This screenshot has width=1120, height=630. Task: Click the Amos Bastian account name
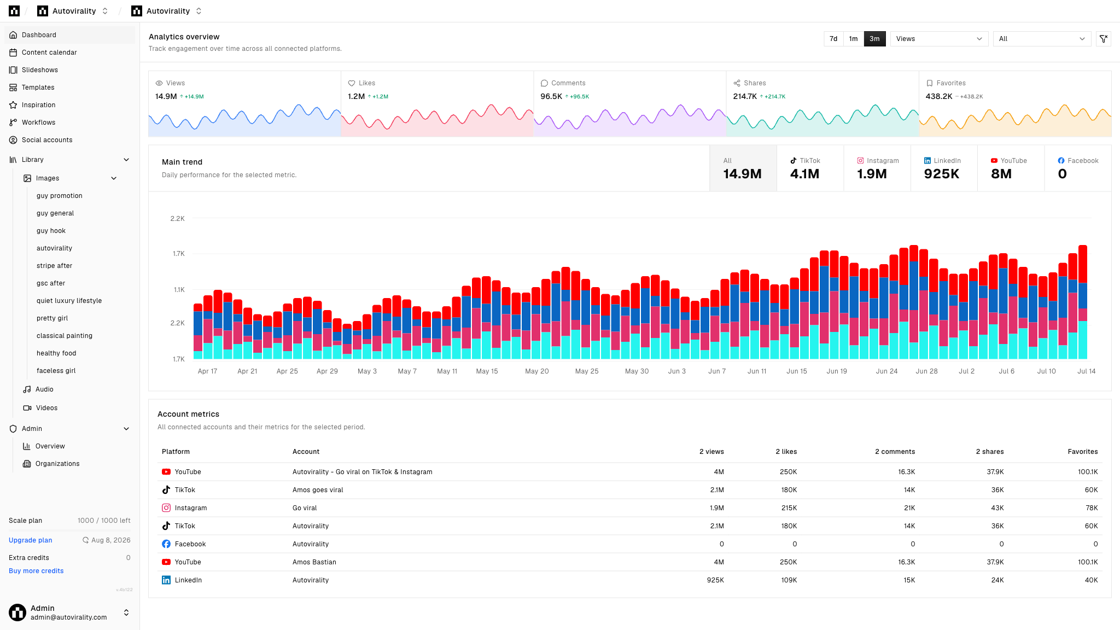point(314,562)
